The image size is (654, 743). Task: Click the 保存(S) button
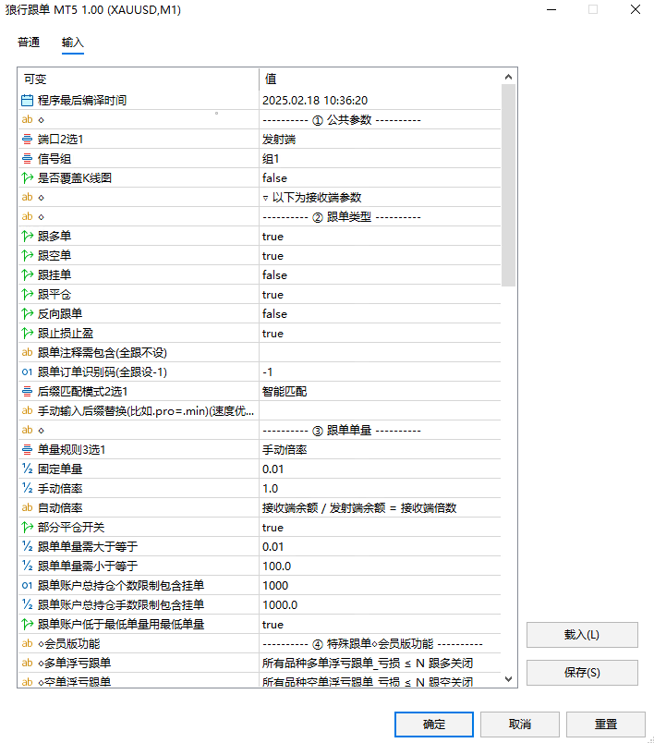click(x=582, y=673)
